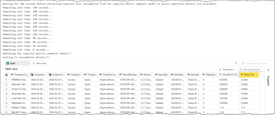
Task: Select the highlighted [Total CU] column header
Action: (x=250, y=74)
